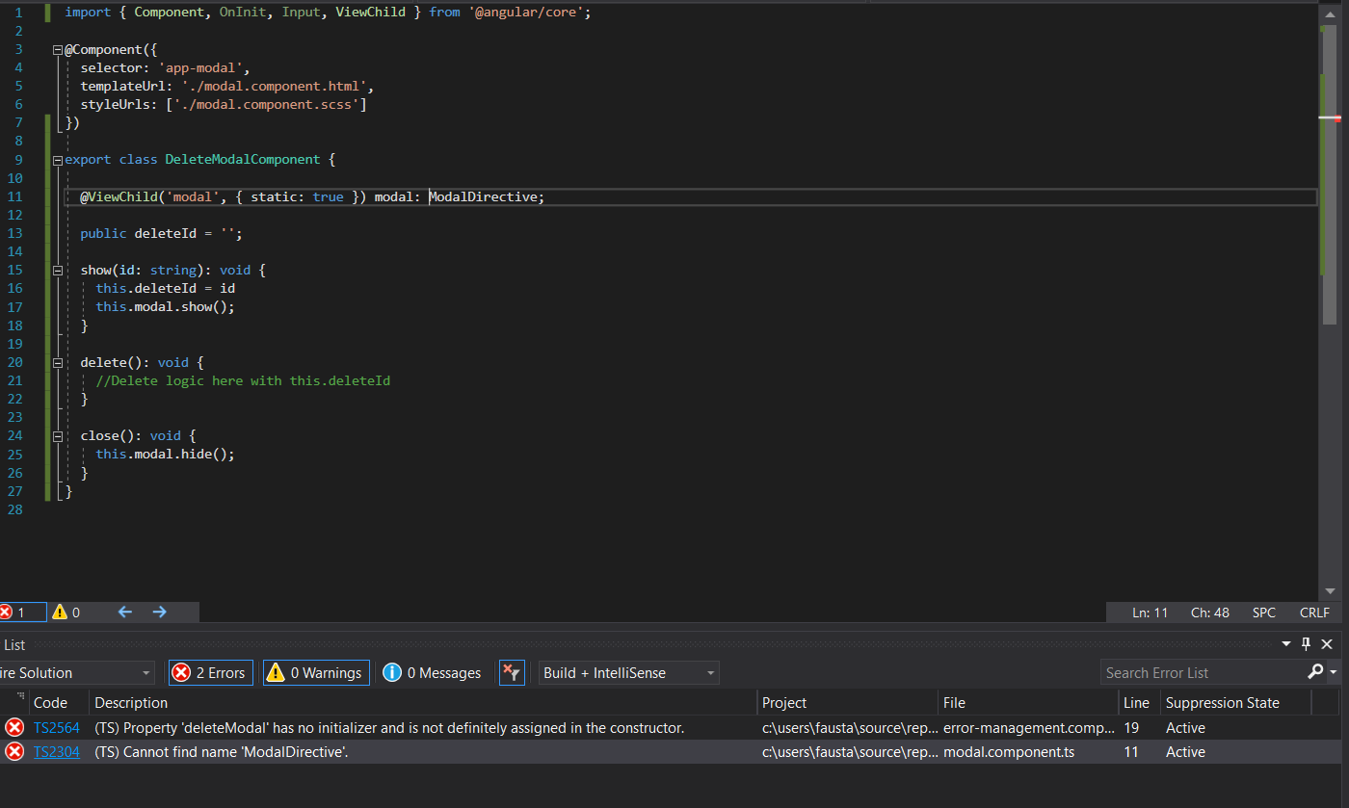Pin the Error List panel with the pin icon

(x=1307, y=644)
